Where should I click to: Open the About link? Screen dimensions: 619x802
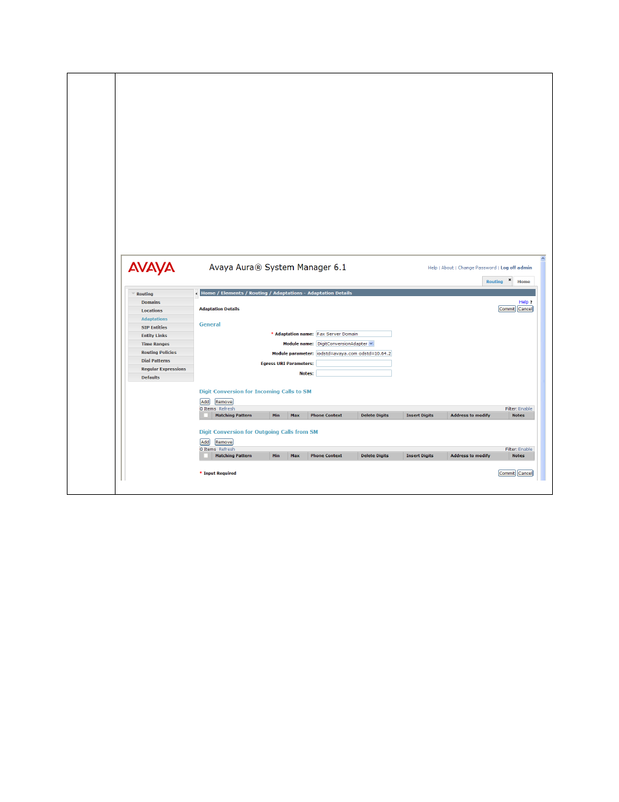448,268
